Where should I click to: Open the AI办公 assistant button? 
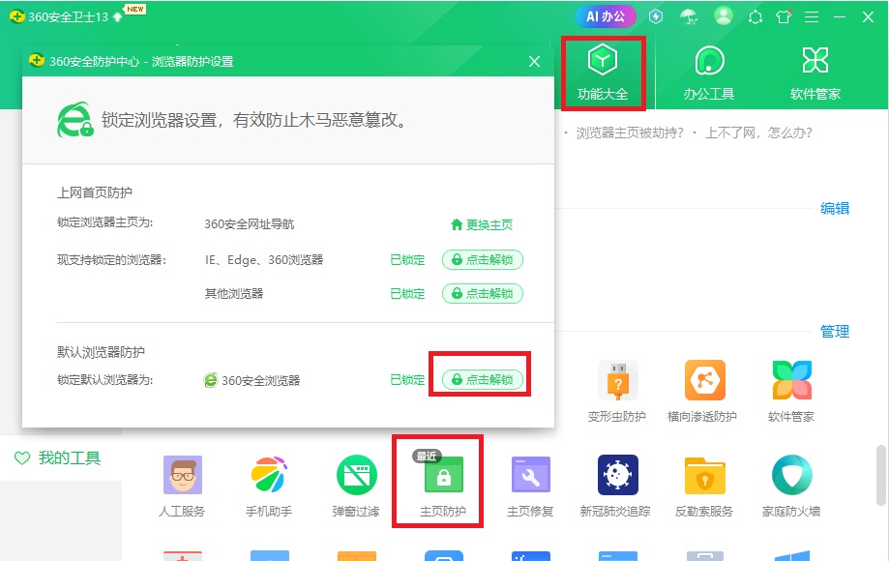click(605, 16)
